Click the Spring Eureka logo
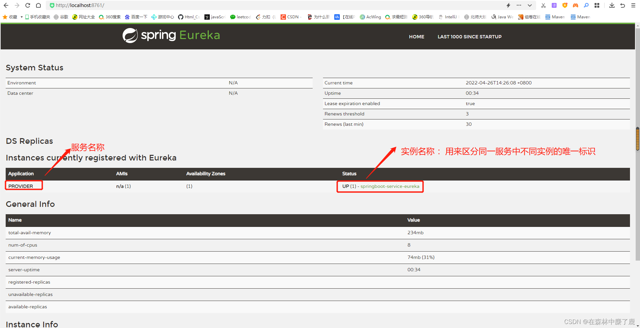 coord(171,35)
